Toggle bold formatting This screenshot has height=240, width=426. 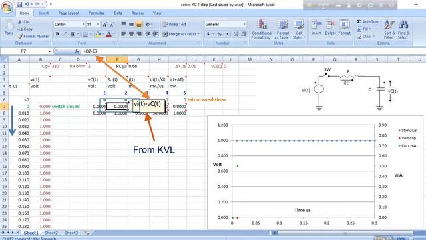pos(57,34)
